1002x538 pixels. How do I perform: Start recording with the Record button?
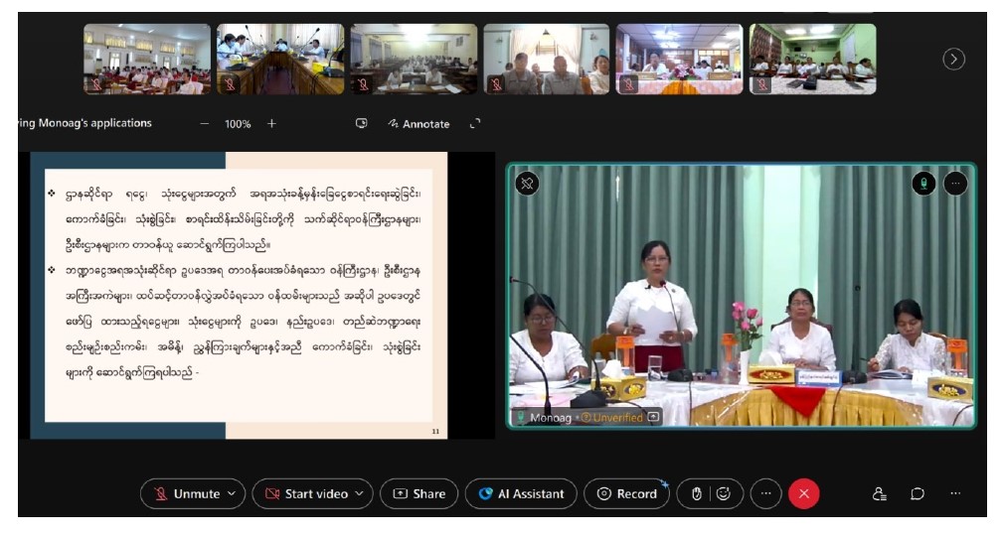(x=626, y=493)
